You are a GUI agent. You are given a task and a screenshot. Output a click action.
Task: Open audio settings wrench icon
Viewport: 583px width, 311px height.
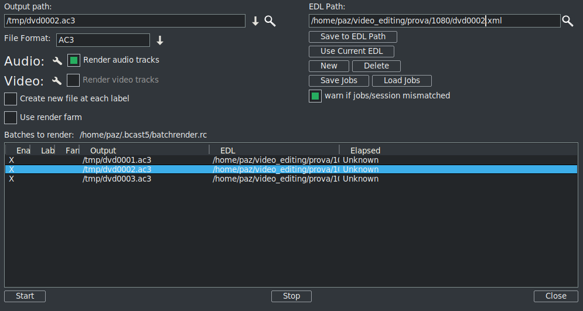coord(57,61)
